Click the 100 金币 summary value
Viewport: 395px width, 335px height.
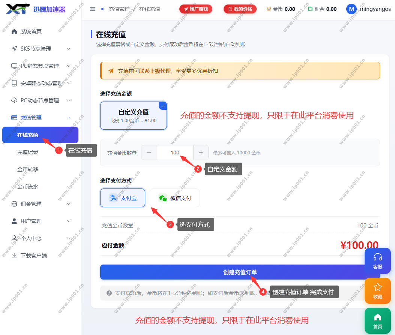point(368,226)
